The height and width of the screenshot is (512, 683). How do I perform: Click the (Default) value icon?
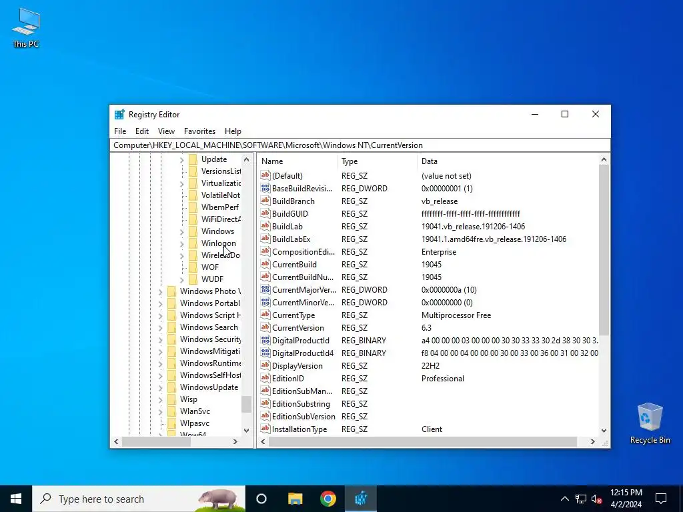[x=265, y=175]
